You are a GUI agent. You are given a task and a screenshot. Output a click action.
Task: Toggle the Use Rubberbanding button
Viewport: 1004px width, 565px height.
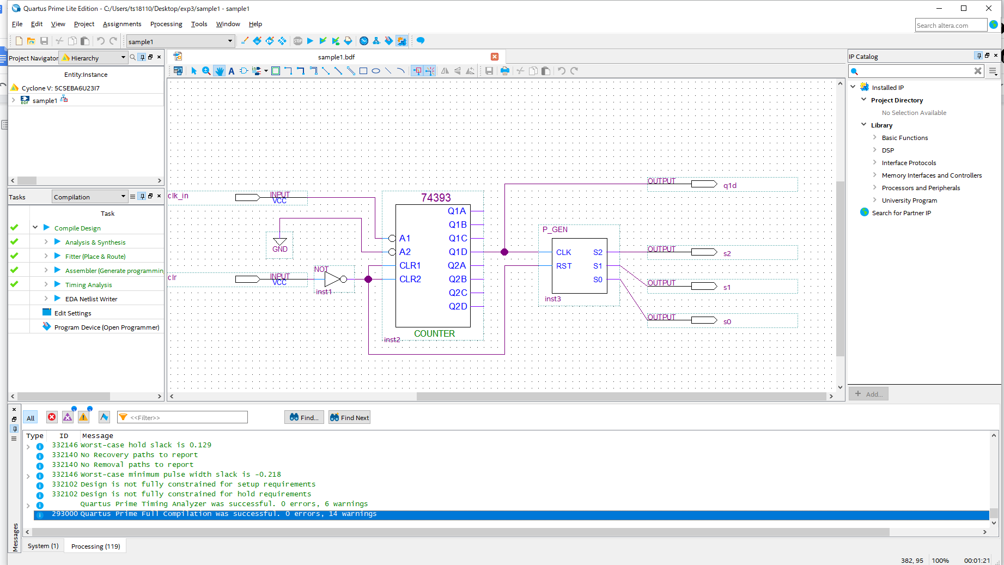[x=417, y=71]
